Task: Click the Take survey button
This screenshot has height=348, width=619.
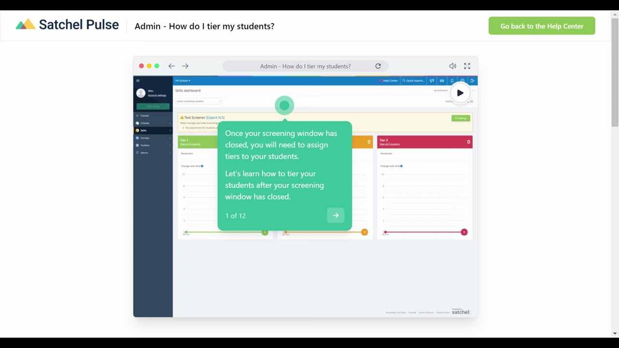Action: pyautogui.click(x=153, y=106)
